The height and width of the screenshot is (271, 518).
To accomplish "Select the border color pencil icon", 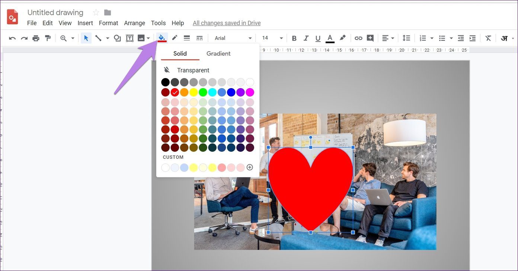I will [x=175, y=38].
